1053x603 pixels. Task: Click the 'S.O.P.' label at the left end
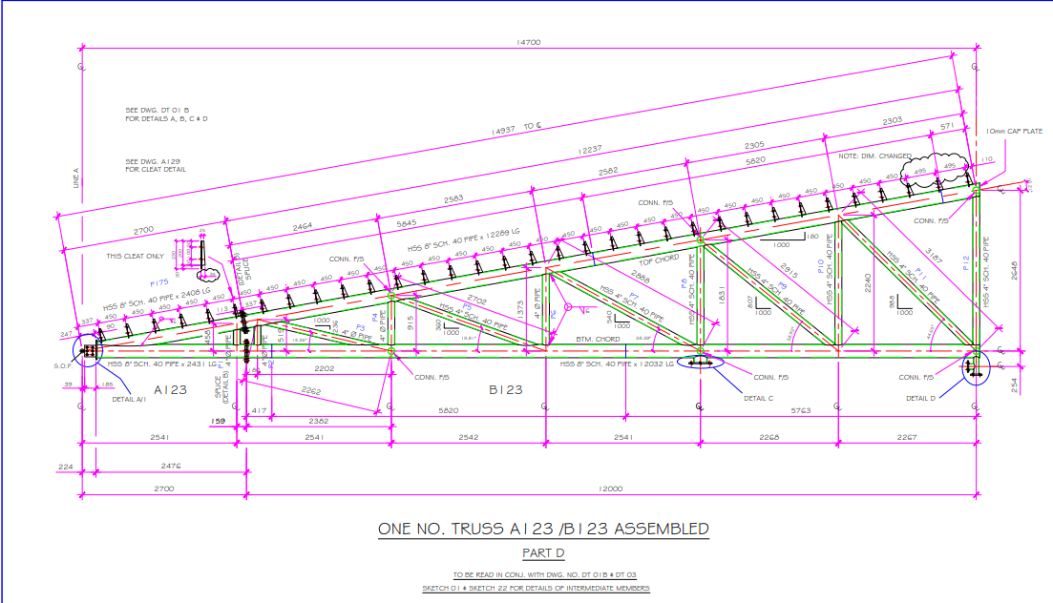pyautogui.click(x=63, y=366)
